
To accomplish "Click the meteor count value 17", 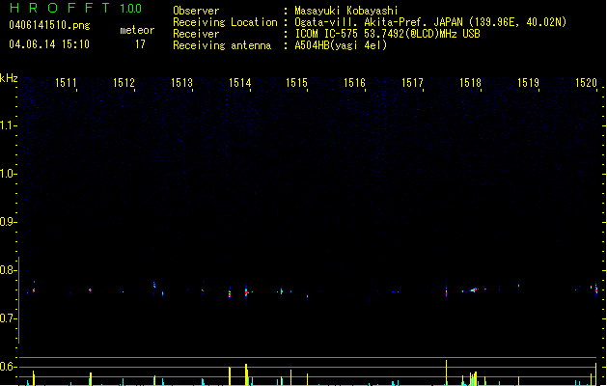I will coord(140,44).
